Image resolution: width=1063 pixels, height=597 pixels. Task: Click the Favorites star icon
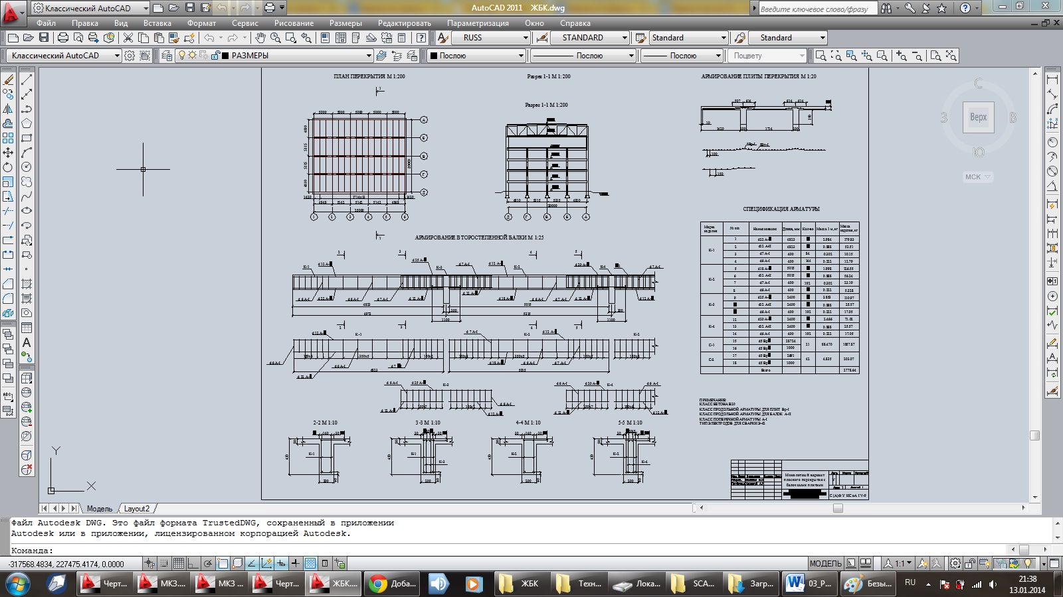tap(941, 8)
